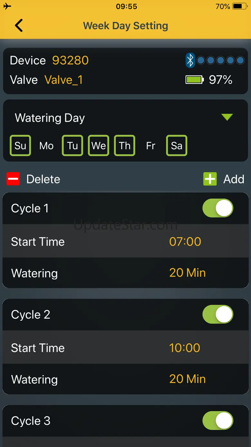Tap the device number 93280
The height and width of the screenshot is (447, 251).
(x=70, y=60)
